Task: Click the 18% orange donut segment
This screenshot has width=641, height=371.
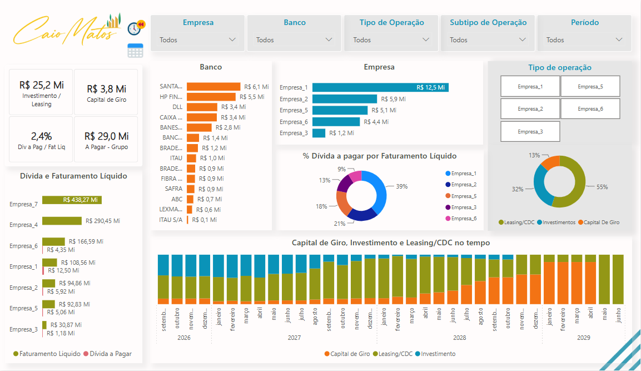Action: pos(342,203)
